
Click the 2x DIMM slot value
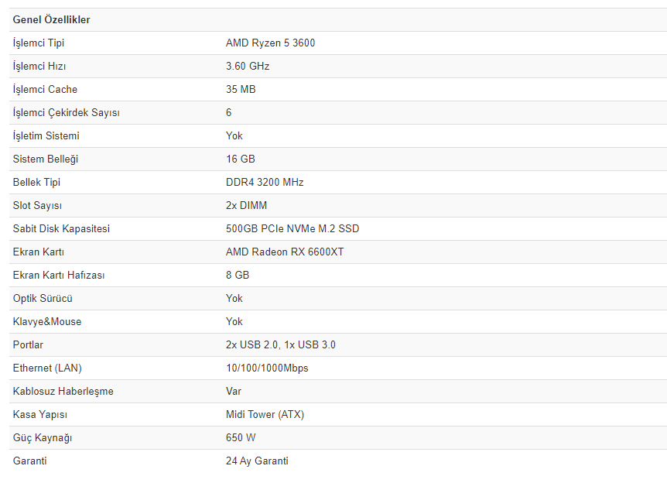coord(246,205)
